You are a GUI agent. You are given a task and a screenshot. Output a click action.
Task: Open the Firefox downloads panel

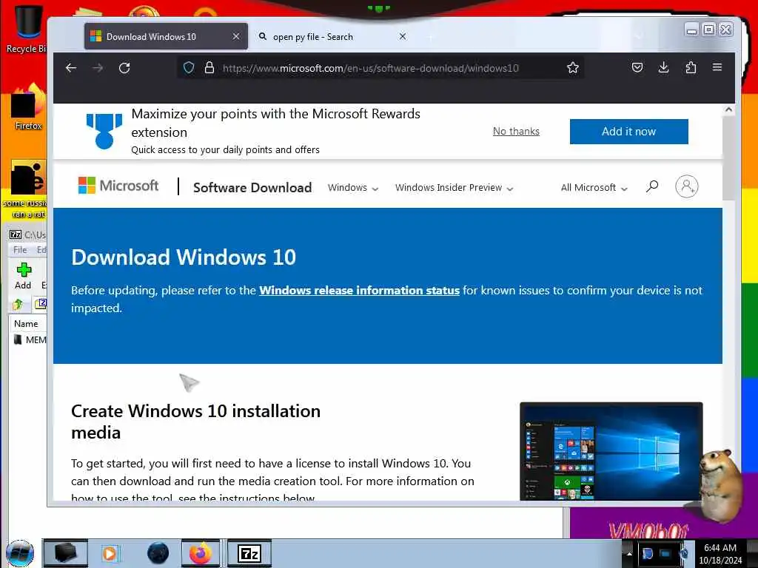[664, 67]
